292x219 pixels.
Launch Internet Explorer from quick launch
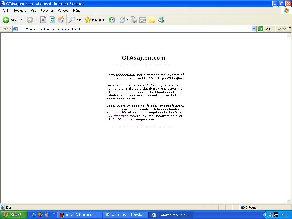[x=34, y=215]
